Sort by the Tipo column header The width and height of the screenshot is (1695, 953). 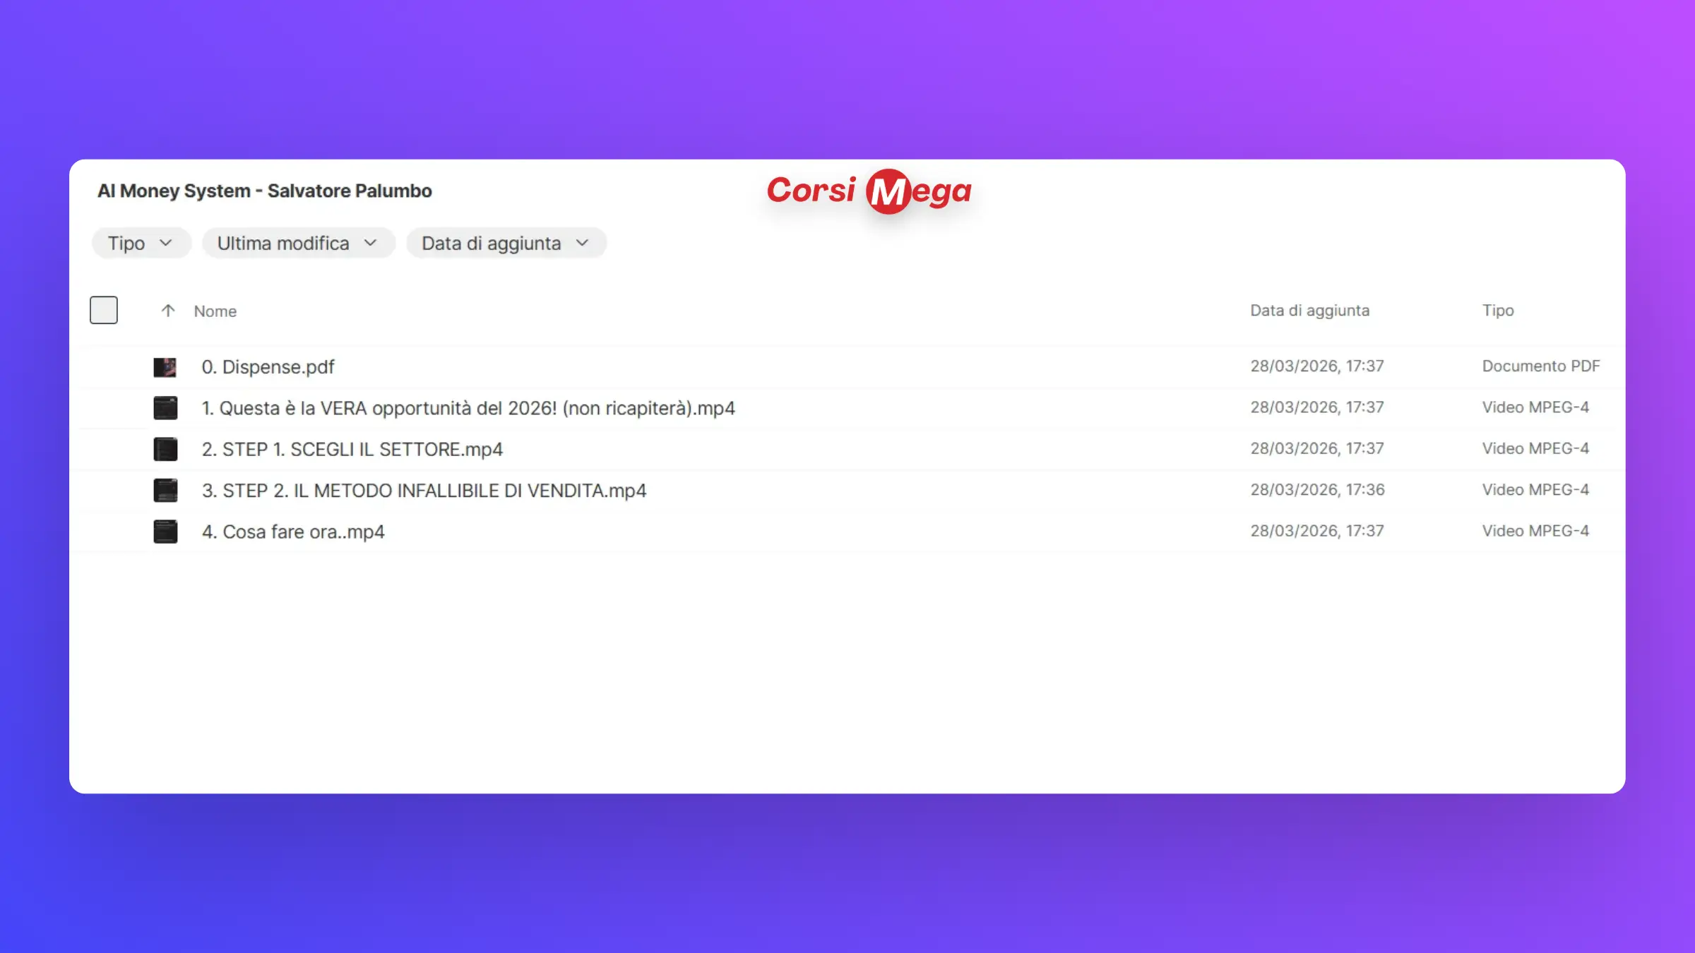1498,311
